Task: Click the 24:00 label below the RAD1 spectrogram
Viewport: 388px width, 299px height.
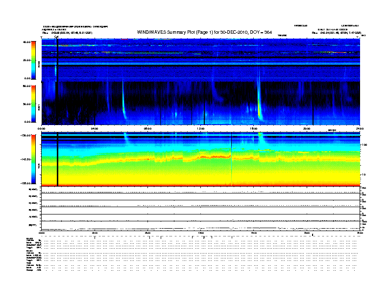Action: (360, 128)
